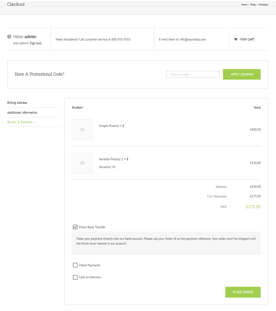
Task: Go to Shop via the breadcrumb
Action: point(253,5)
